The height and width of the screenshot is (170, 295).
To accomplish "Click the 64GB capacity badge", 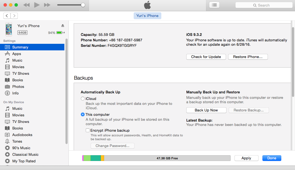I will (x=22, y=33).
